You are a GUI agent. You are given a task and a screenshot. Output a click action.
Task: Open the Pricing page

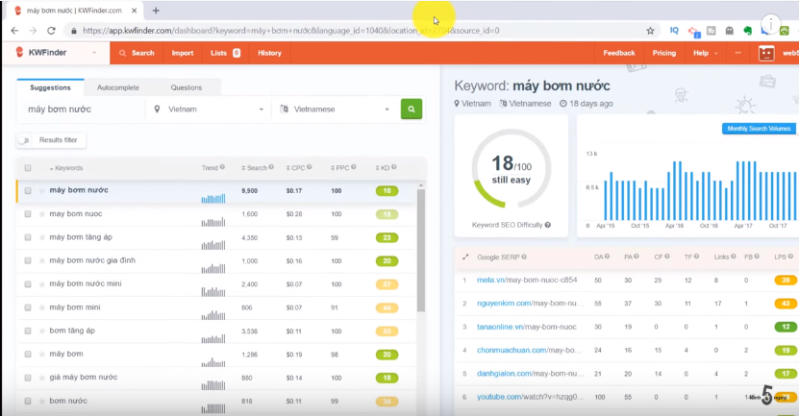click(x=664, y=53)
